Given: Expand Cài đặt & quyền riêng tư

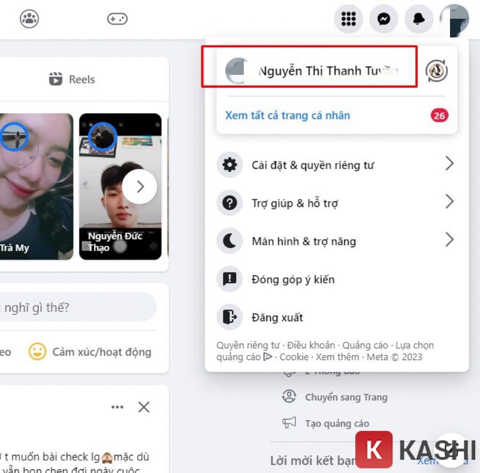Looking at the screenshot, I should point(311,165).
